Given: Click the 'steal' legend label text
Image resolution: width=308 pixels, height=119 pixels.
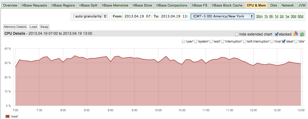Looking at the screenshot, I should coord(15,116).
